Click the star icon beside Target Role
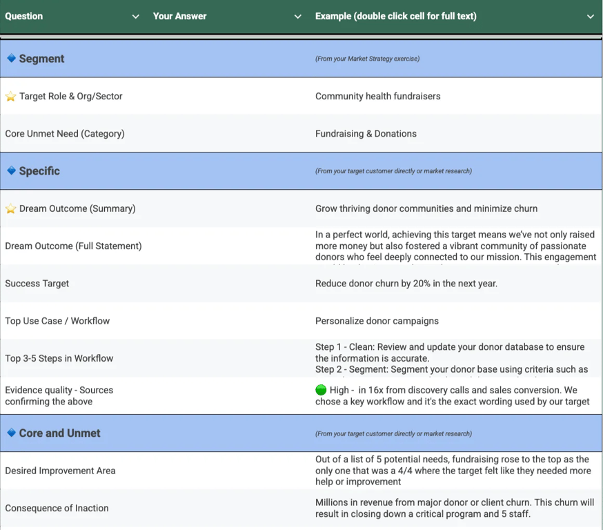The image size is (603, 530). point(10,97)
